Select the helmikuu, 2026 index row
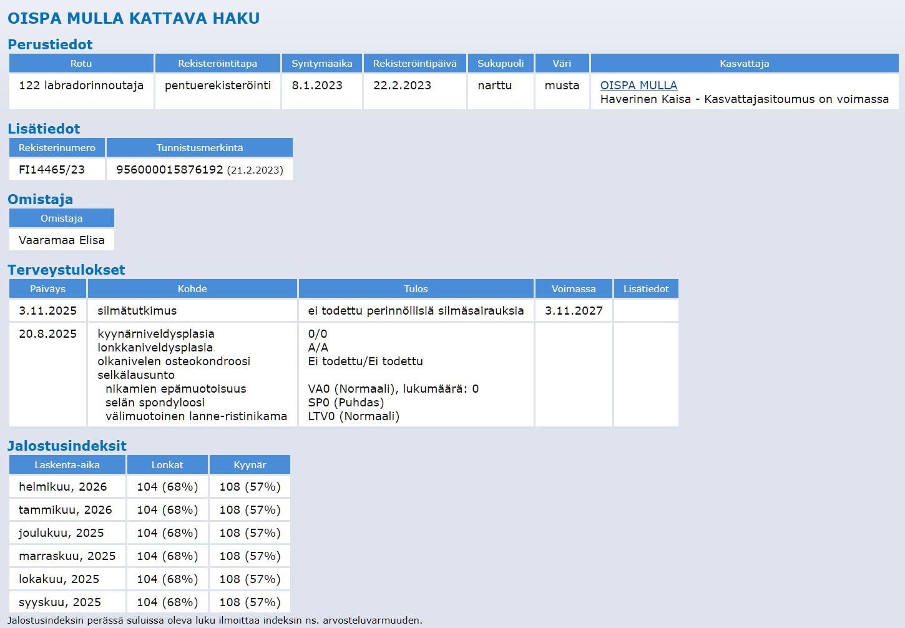The height and width of the screenshot is (628, 905). pos(63,487)
